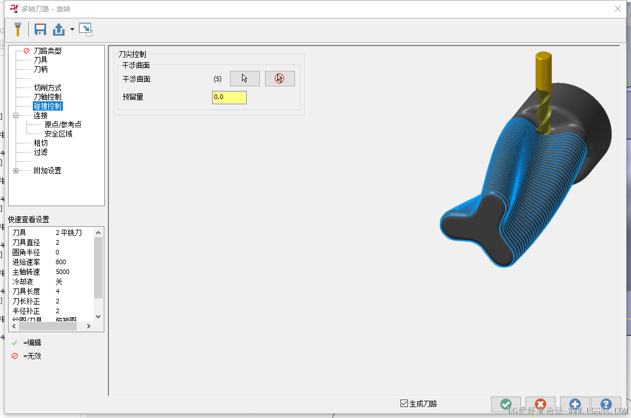Select 刀路类型 in the tree

(47, 51)
